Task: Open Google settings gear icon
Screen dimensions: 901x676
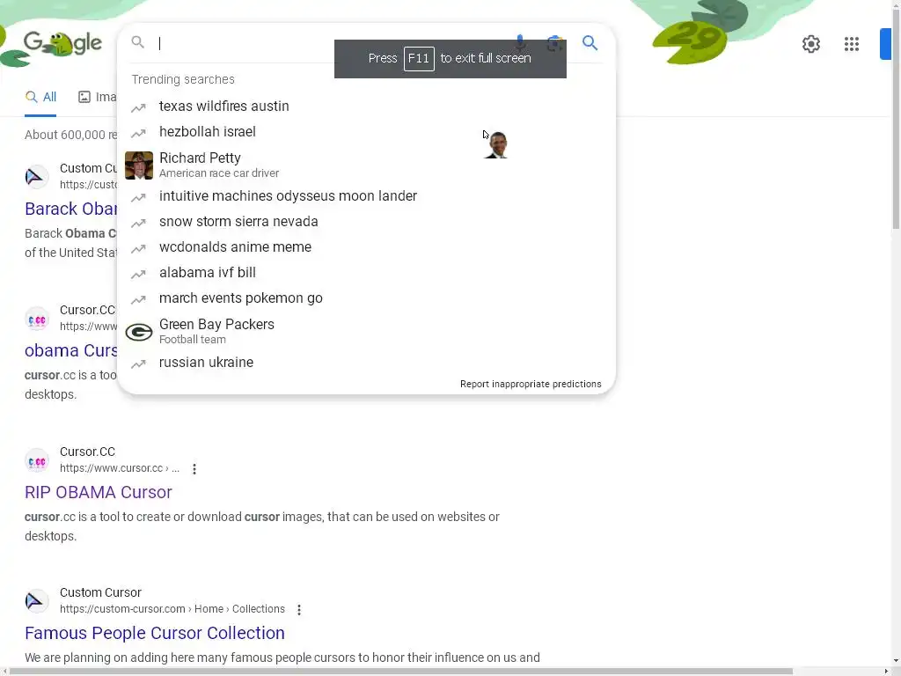Action: [810, 44]
